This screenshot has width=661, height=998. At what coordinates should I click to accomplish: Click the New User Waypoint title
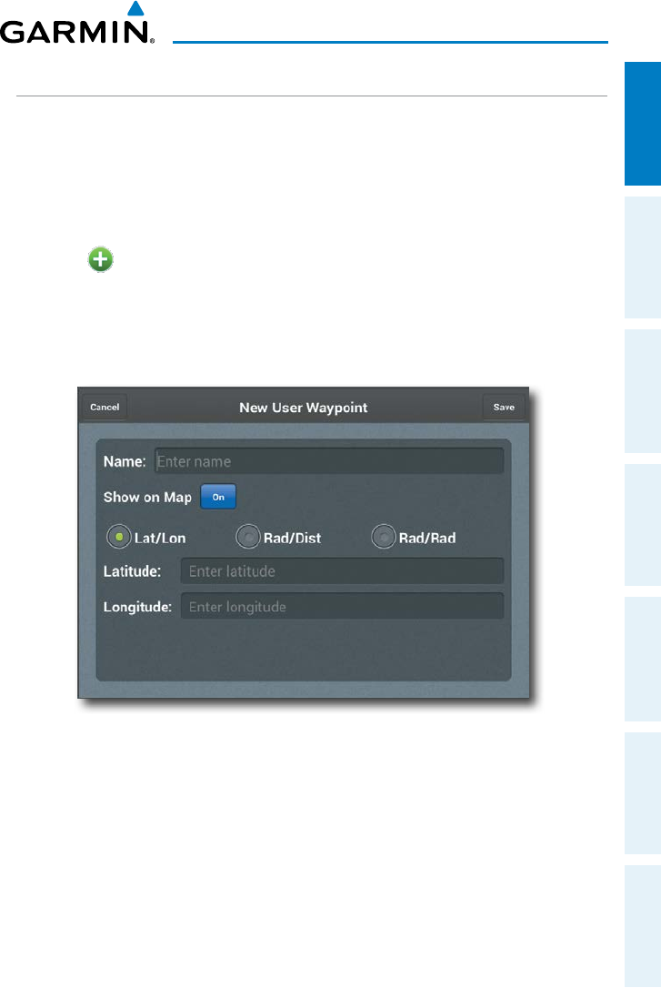coord(304,408)
